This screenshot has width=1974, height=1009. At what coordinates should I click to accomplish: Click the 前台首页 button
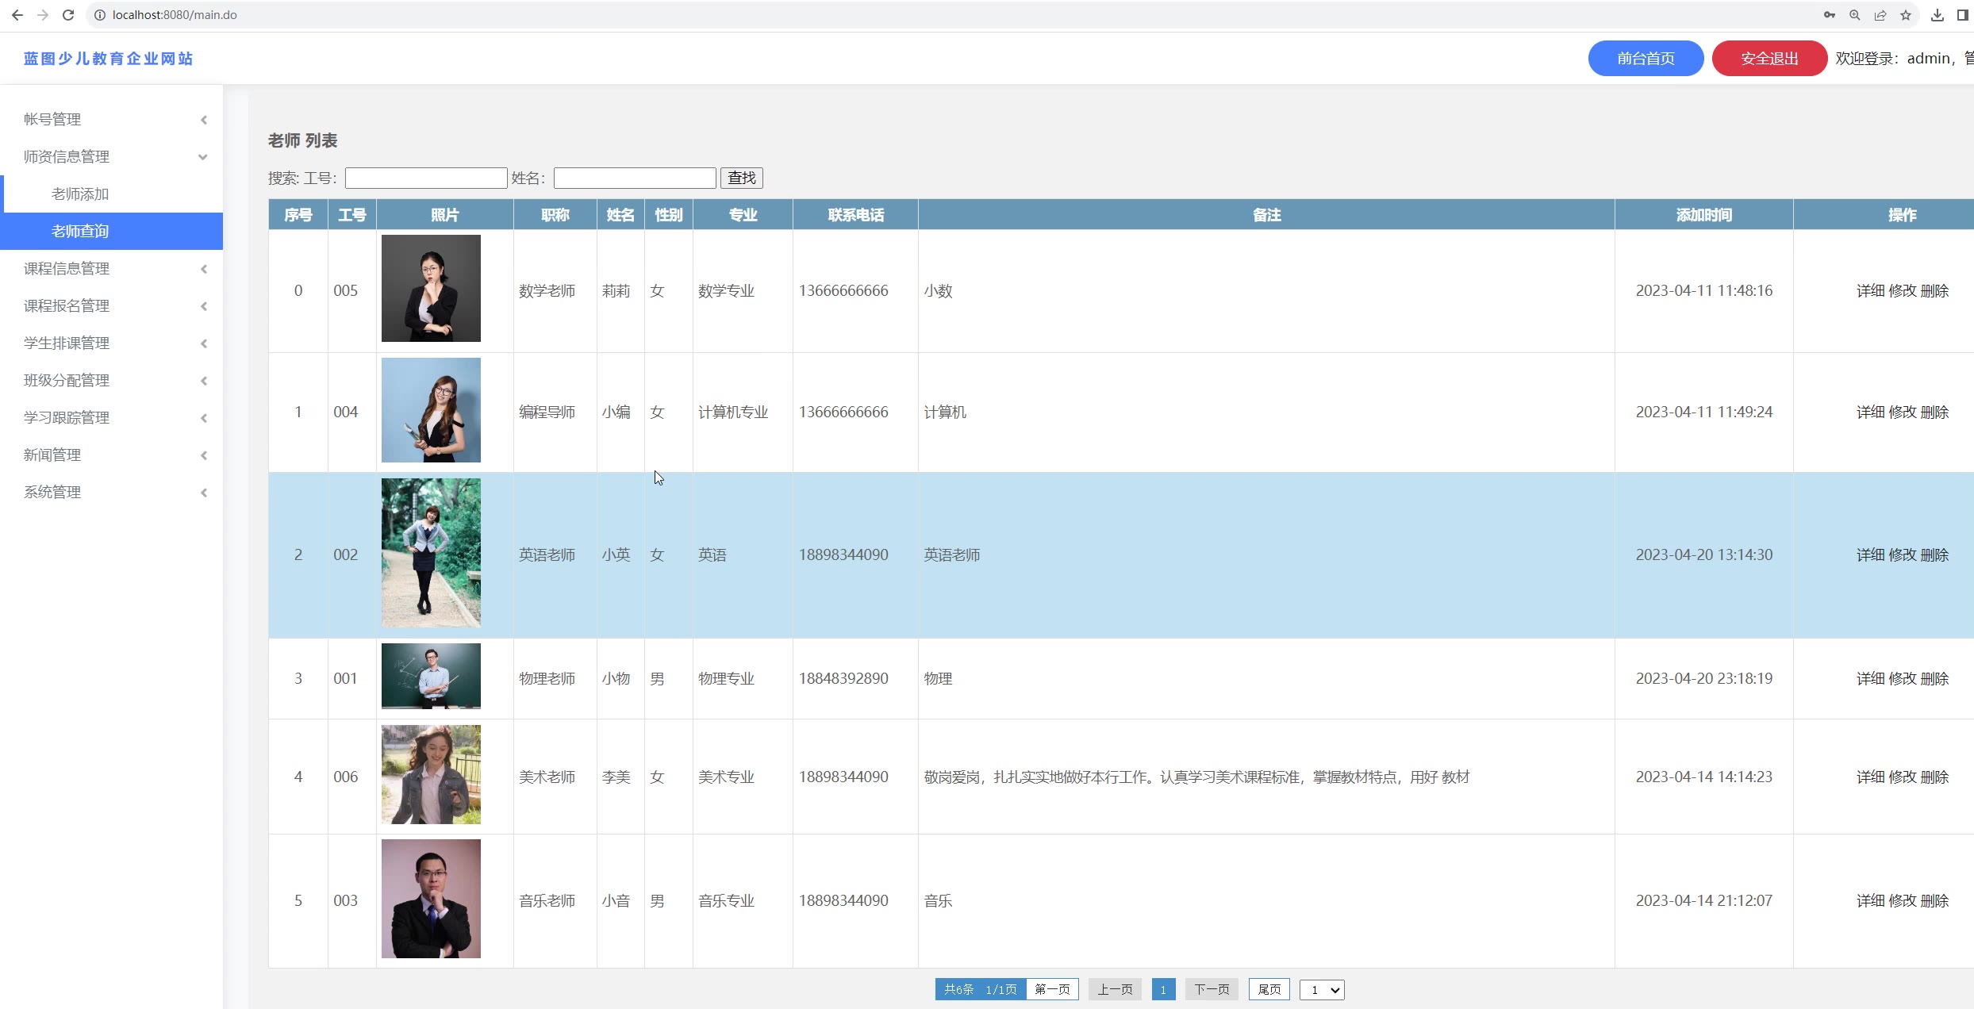pyautogui.click(x=1646, y=58)
